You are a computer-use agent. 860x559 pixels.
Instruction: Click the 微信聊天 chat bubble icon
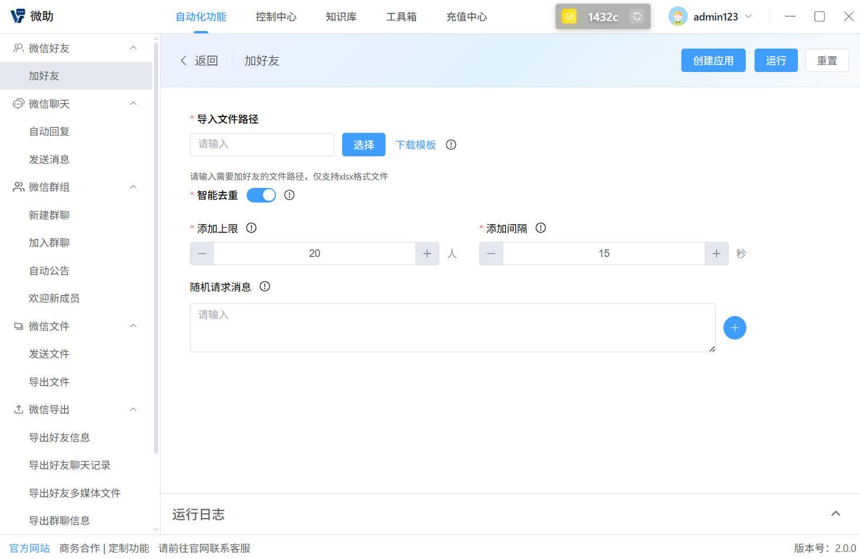[x=18, y=104]
